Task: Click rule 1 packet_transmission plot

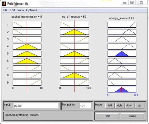Action: [27, 25]
